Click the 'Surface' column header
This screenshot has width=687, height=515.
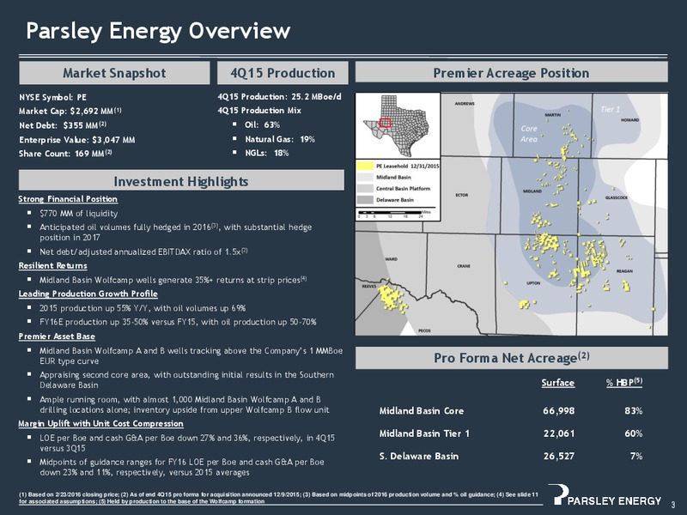click(557, 383)
